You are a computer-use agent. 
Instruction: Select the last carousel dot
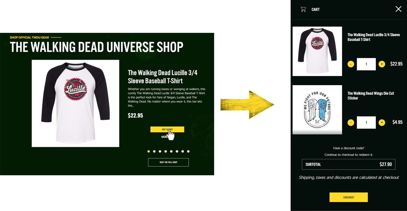coord(188,151)
